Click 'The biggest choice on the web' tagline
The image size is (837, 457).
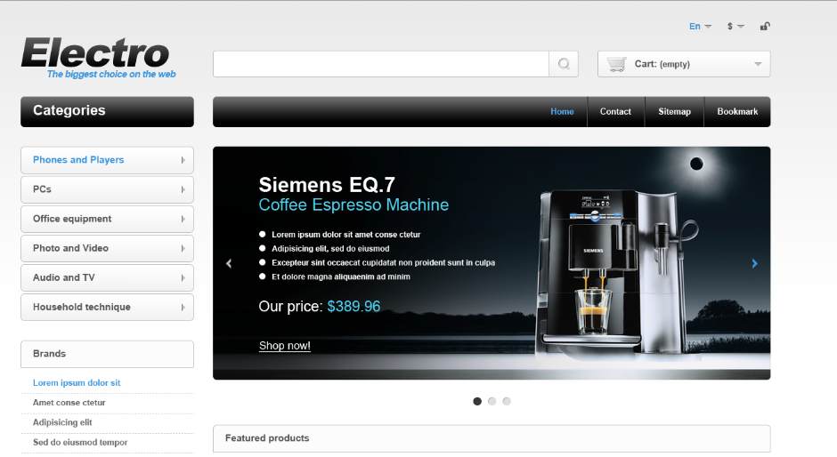point(111,74)
